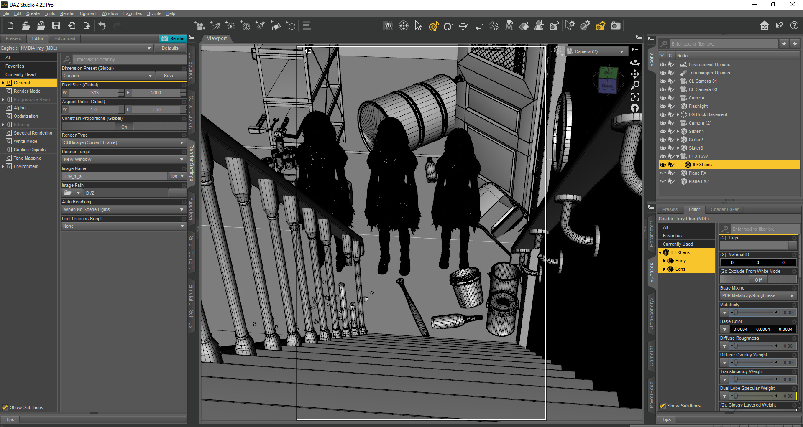Select the Scale tool
The image size is (803, 427).
coord(479,26)
